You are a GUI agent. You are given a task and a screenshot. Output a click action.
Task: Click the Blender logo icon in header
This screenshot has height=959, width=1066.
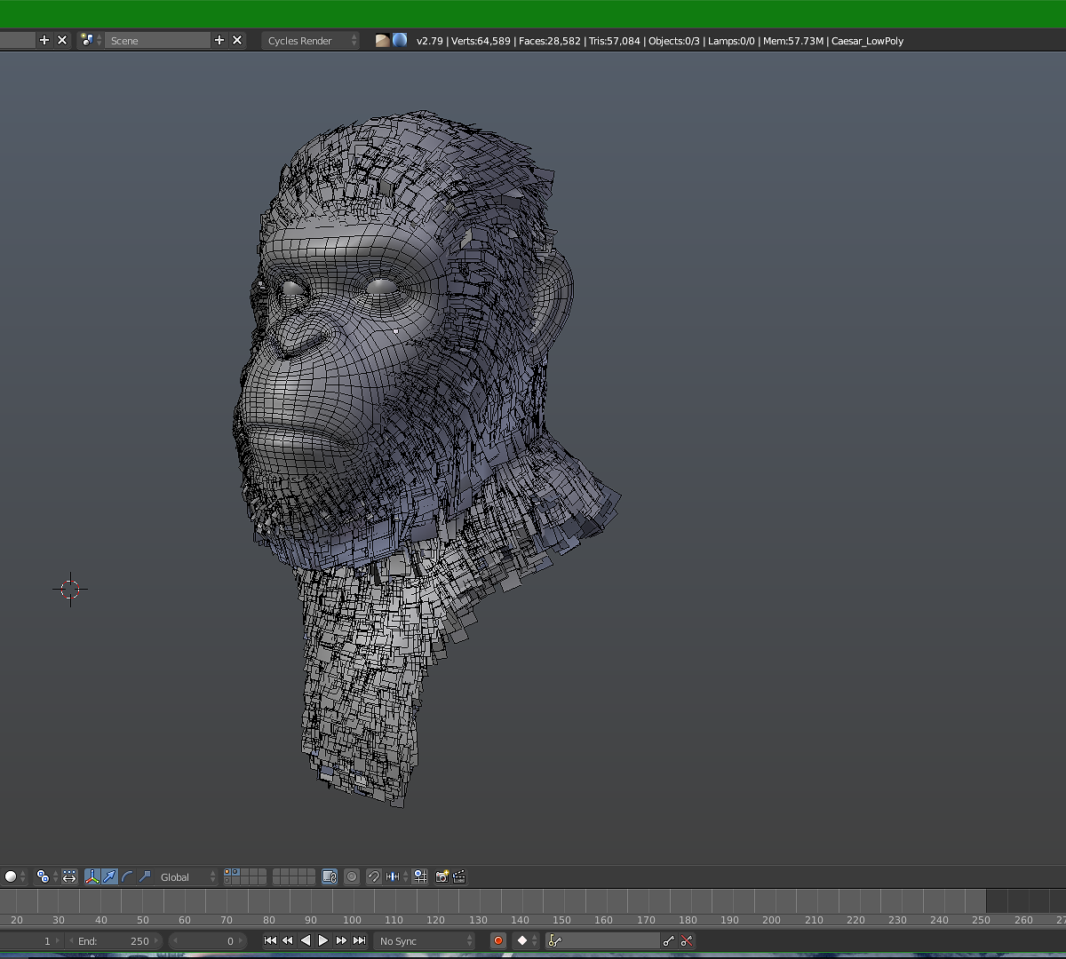point(382,40)
